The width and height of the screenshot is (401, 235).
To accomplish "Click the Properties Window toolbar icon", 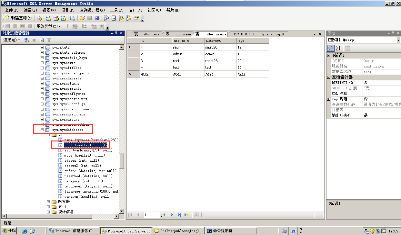I will 136,18.
